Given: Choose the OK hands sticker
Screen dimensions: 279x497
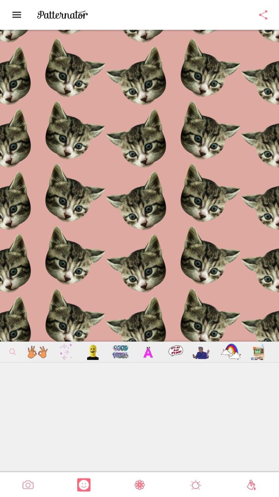Looking at the screenshot, I should (x=38, y=352).
